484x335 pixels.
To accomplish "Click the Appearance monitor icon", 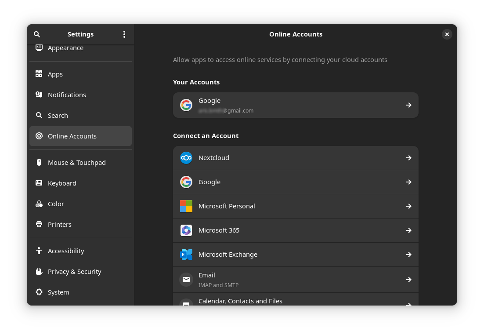I will (x=39, y=47).
